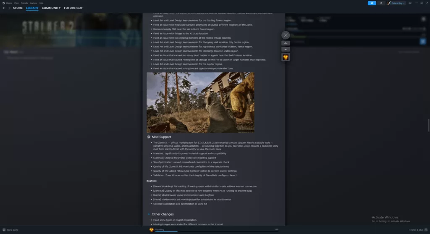Open Steam announcements megaphone button
The width and height of the screenshot is (430, 234).
(x=372, y=3)
